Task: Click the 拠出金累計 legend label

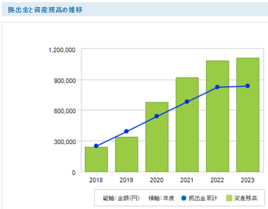Action: coord(203,198)
